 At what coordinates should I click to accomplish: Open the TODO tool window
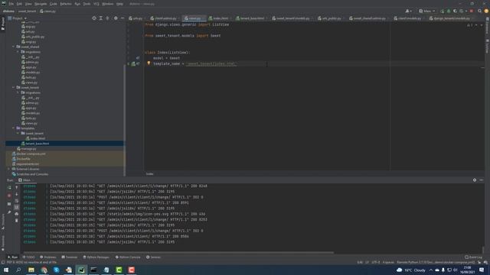[x=29, y=257]
